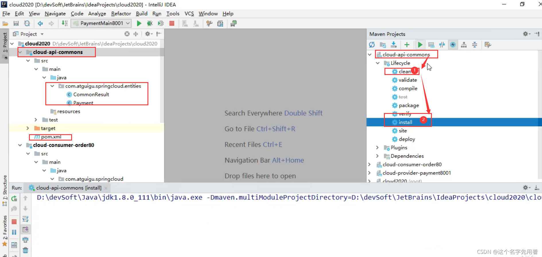Open the Refactor menu
The height and width of the screenshot is (257, 542).
click(121, 13)
